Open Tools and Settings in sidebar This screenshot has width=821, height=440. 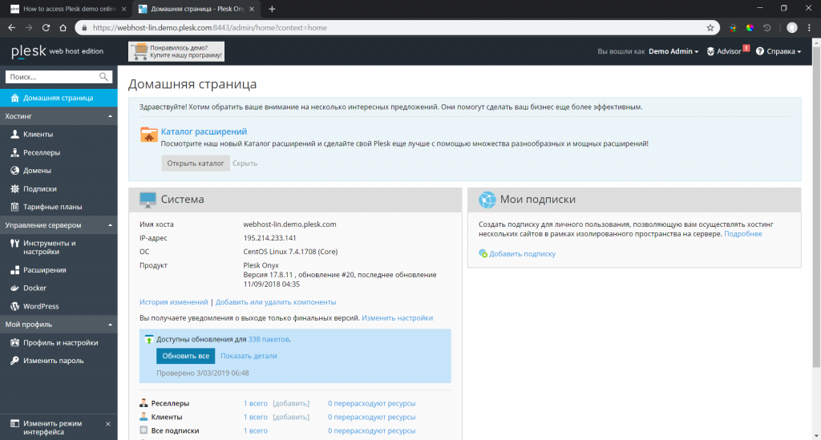pos(49,247)
